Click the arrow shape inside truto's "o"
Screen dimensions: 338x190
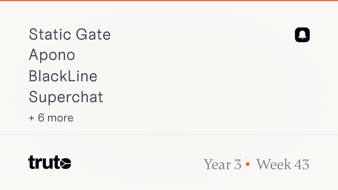[x=65, y=163]
